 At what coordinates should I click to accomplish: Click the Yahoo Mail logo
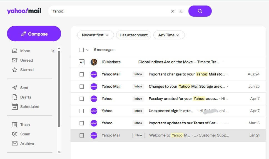(x=24, y=11)
